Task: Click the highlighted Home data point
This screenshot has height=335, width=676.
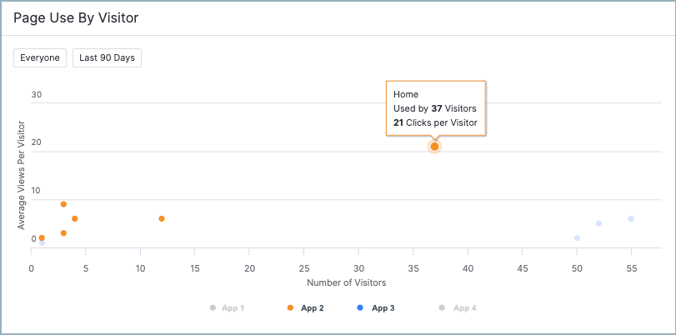Action: pyautogui.click(x=434, y=147)
